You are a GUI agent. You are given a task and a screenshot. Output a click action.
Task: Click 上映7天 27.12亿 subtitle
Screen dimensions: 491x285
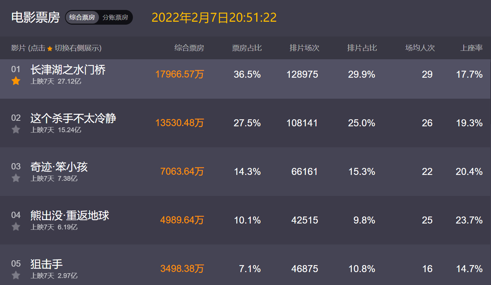[x=56, y=81]
